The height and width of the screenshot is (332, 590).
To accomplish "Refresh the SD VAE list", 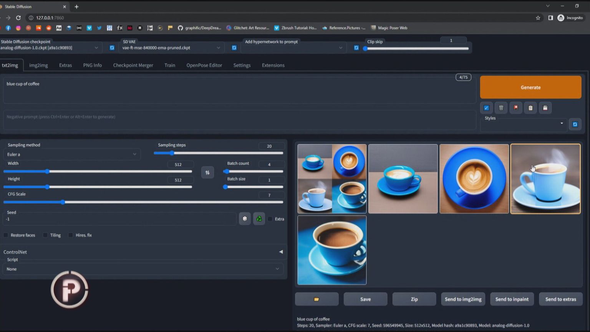I will pyautogui.click(x=234, y=48).
